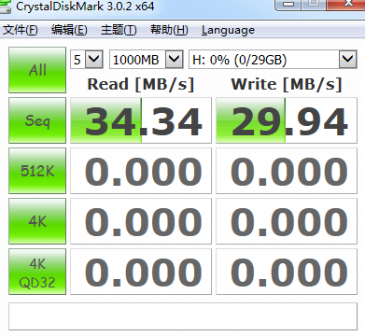365x336 pixels.
Task: Close the CrystalDiskMark window
Action: [x=346, y=5]
